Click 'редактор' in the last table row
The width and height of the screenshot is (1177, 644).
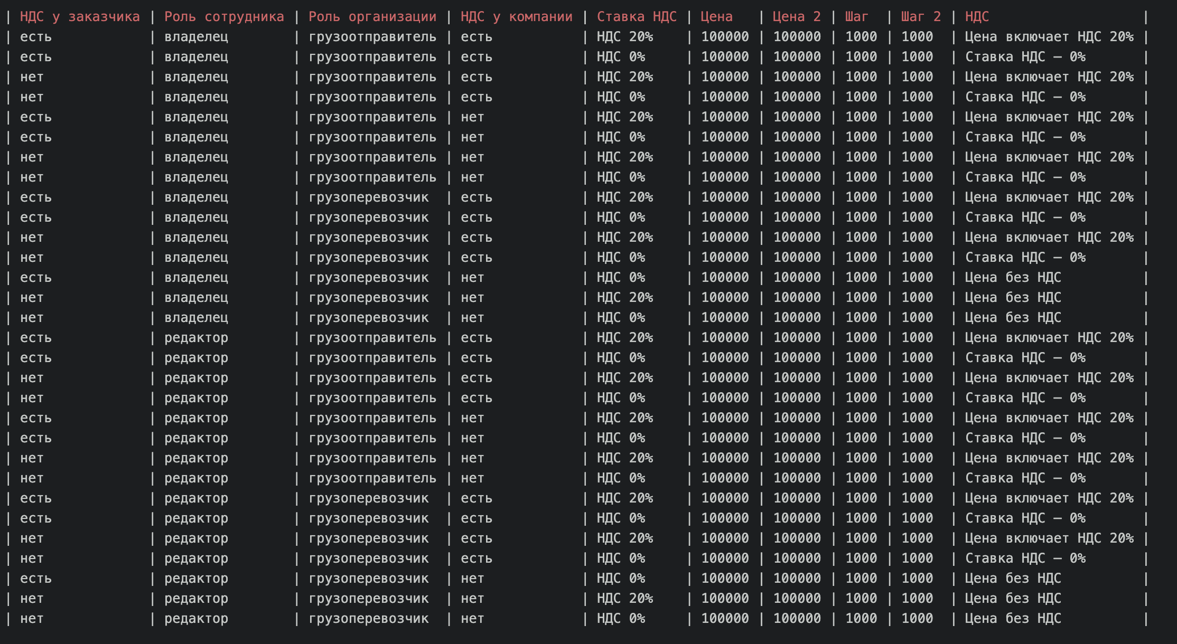(196, 619)
